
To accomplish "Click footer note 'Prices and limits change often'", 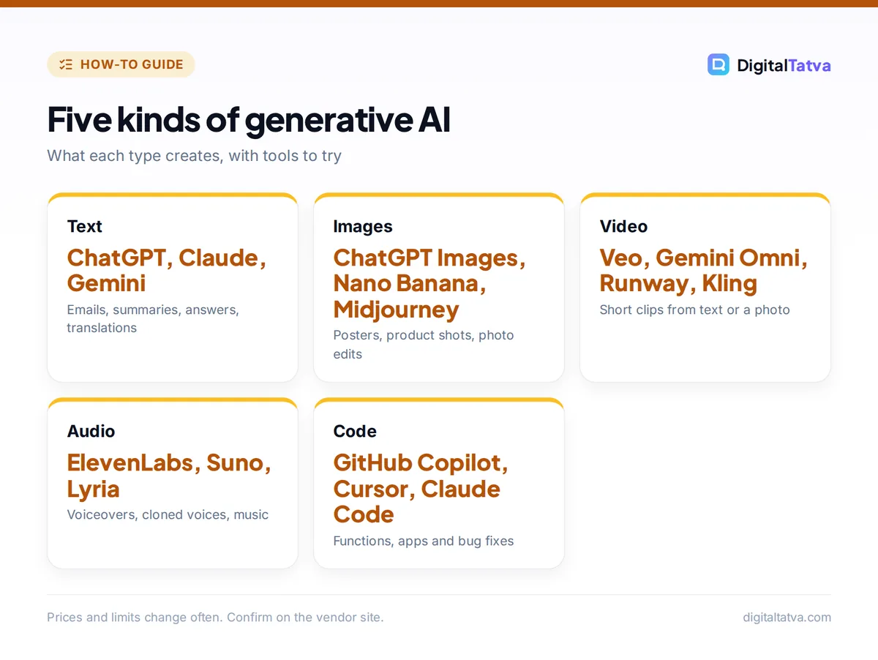I will pyautogui.click(x=134, y=617).
